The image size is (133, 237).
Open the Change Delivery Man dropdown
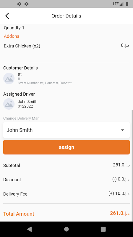click(x=66, y=130)
